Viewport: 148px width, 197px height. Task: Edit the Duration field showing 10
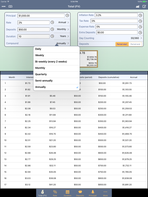(x=33, y=36)
